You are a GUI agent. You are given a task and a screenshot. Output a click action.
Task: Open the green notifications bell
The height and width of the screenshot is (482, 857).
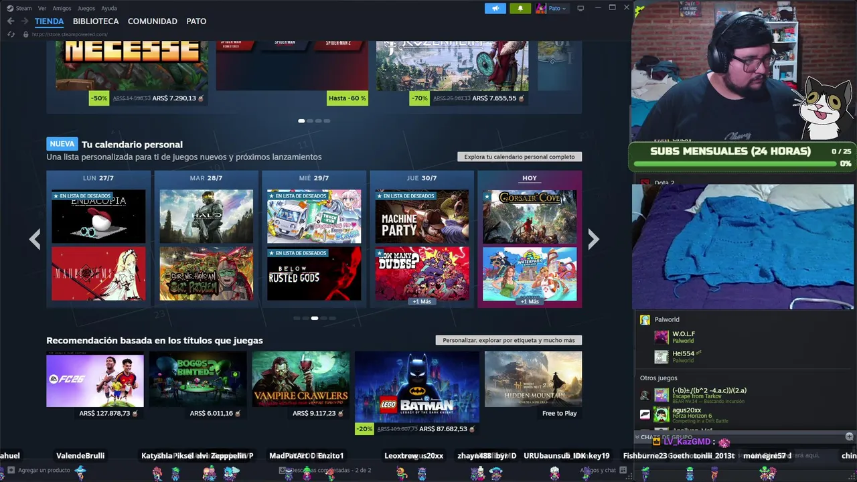520,8
